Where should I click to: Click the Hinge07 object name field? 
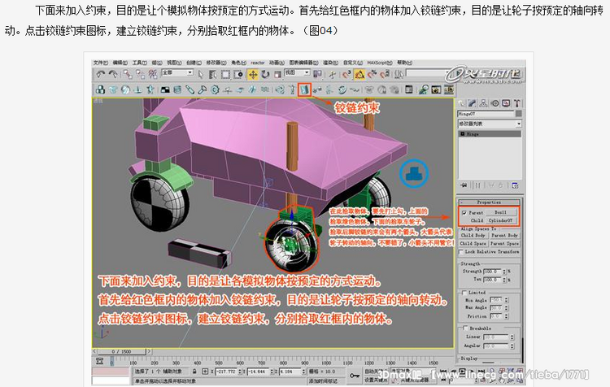(486, 114)
